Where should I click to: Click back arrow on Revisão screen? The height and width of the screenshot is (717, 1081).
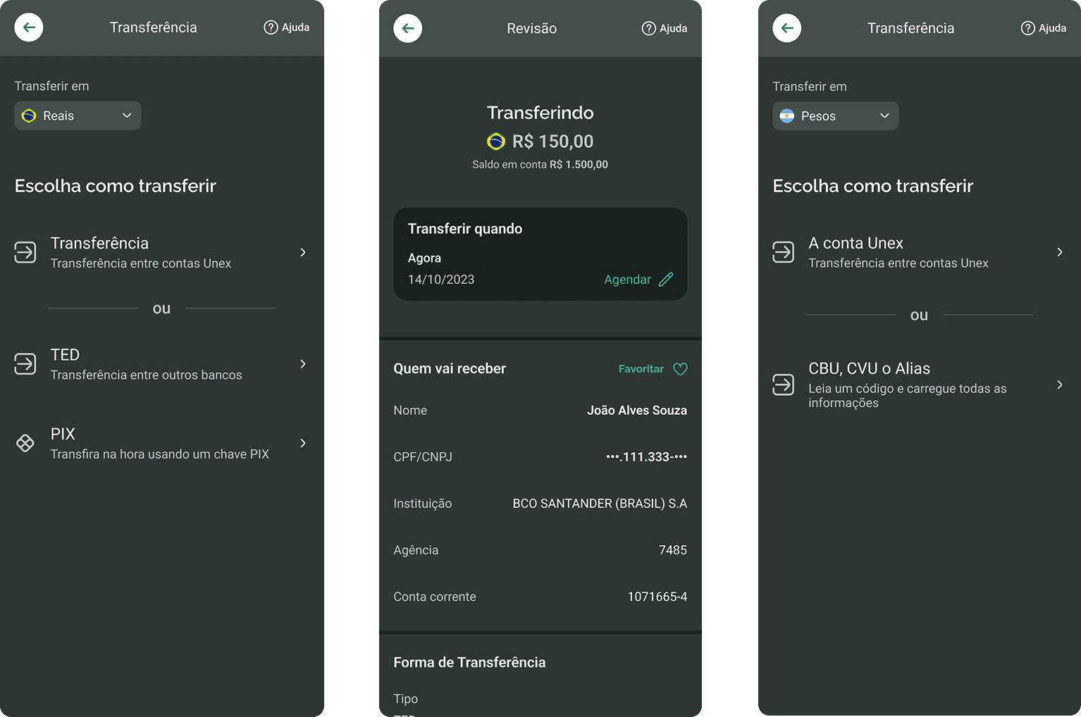coord(407,28)
